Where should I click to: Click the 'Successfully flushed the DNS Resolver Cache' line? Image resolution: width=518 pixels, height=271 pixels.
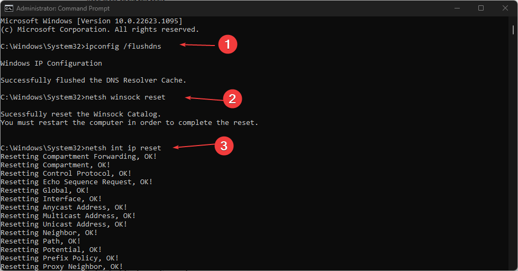93,80
